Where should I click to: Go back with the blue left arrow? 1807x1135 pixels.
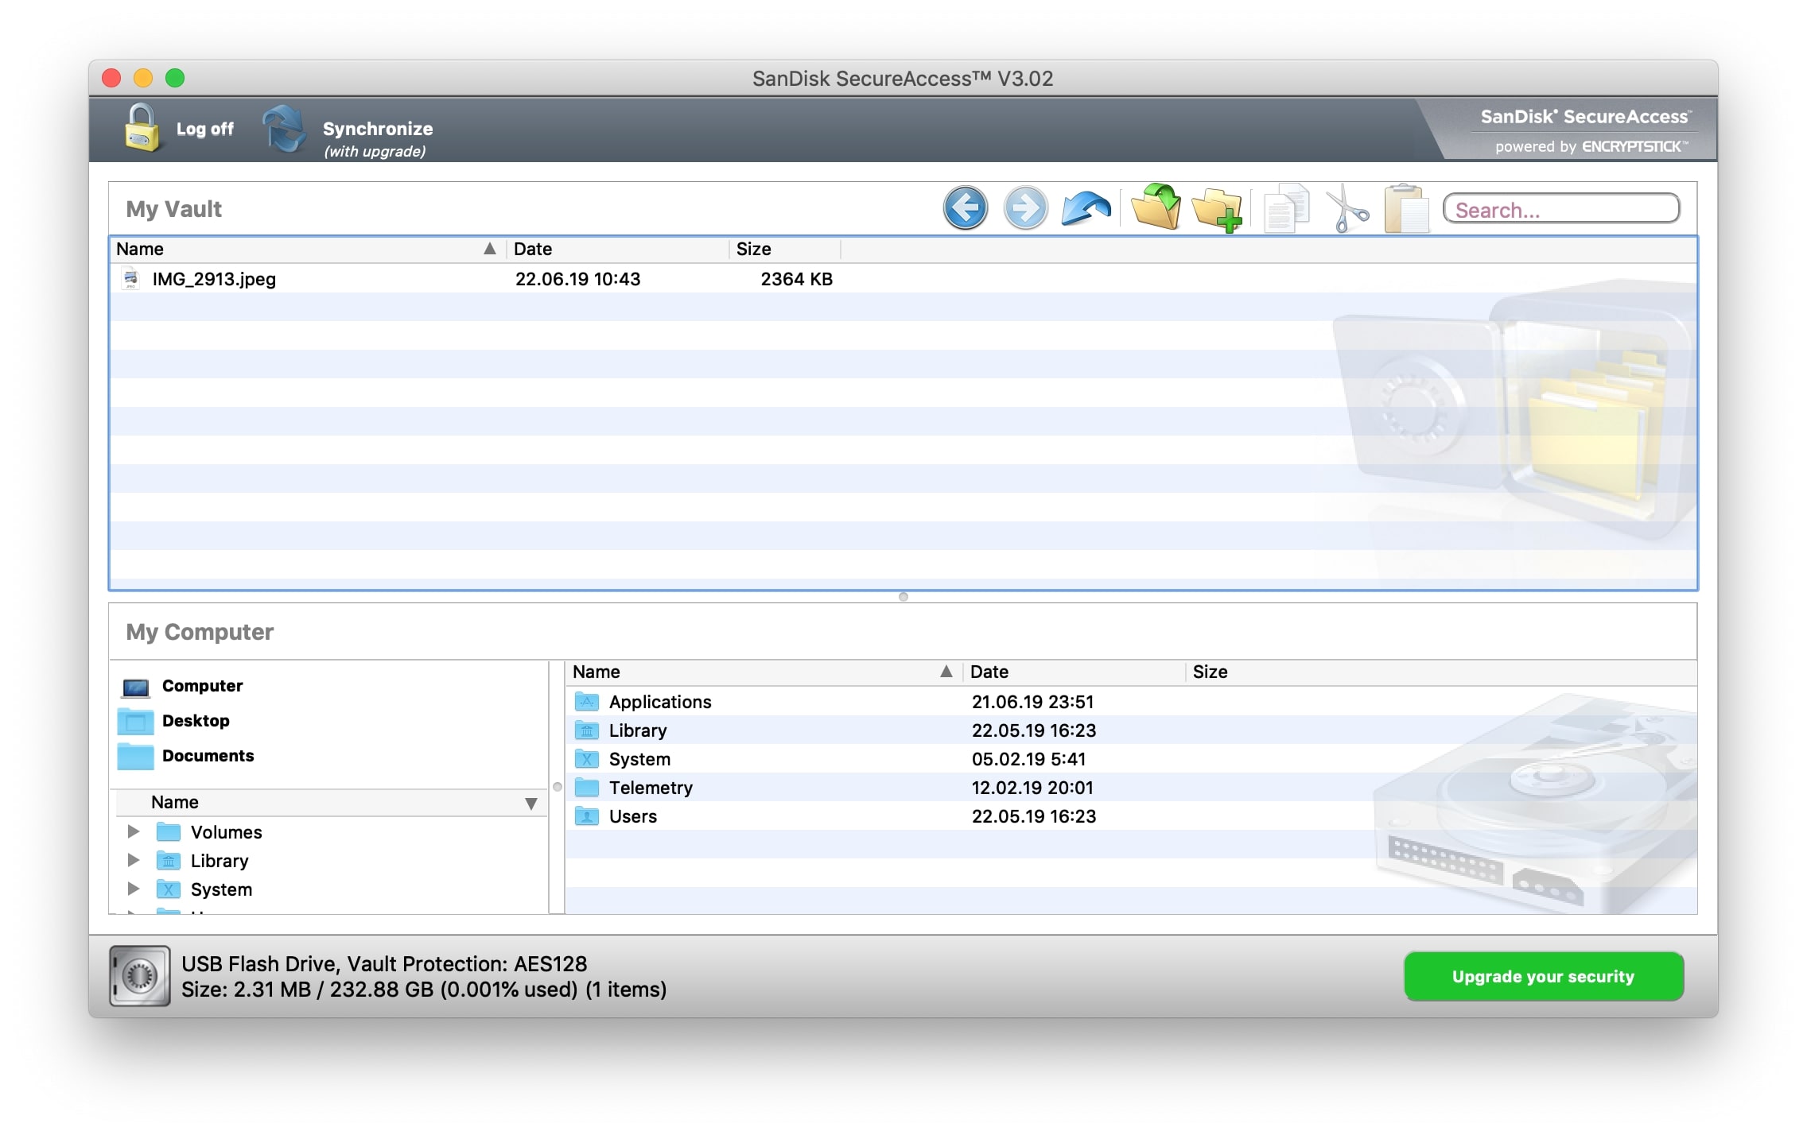[x=965, y=209]
